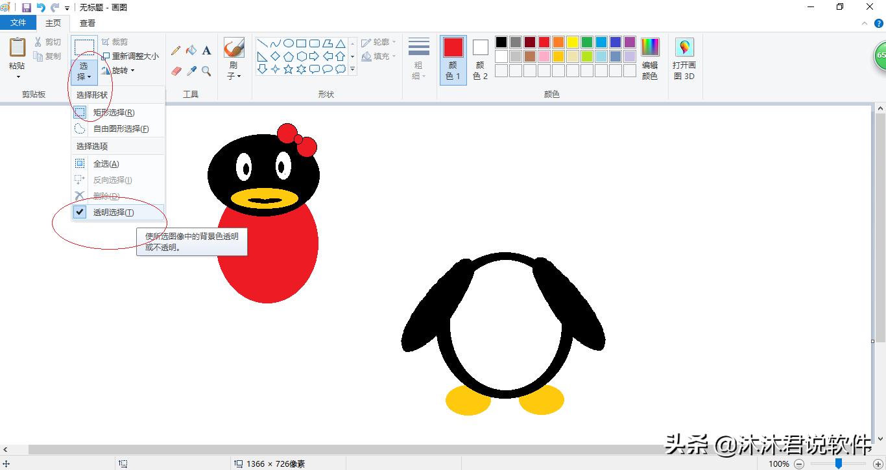The height and width of the screenshot is (470, 886).
Task: Select the Color picker eyedropper tool
Action: (191, 71)
